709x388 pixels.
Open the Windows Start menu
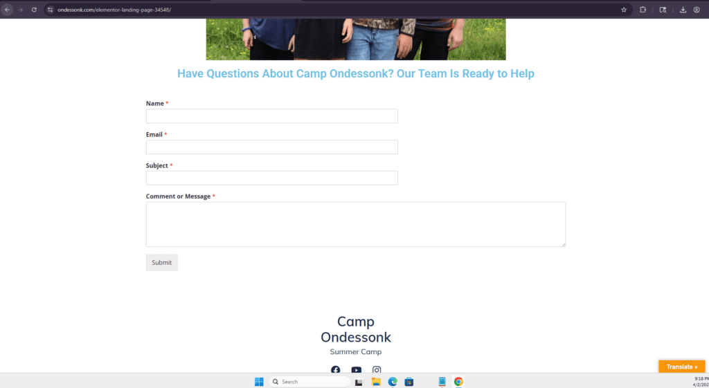pyautogui.click(x=259, y=382)
